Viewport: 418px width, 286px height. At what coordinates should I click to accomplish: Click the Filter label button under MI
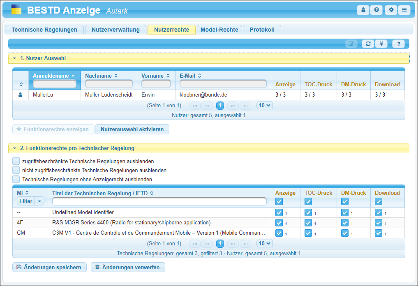tap(26, 201)
